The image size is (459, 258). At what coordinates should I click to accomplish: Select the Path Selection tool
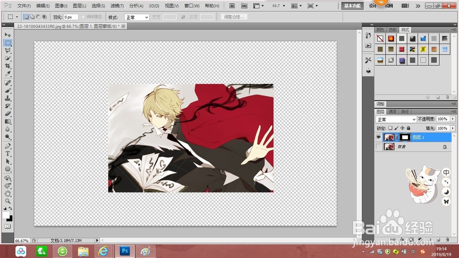8,161
